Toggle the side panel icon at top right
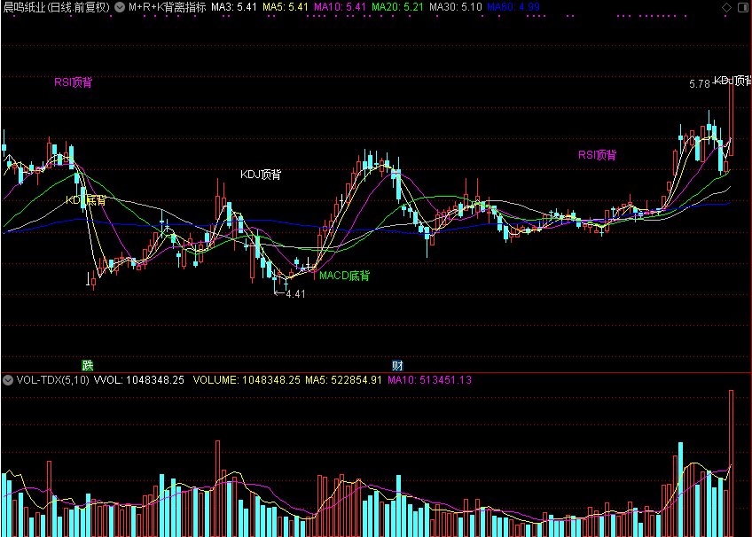The image size is (752, 537). (743, 7)
